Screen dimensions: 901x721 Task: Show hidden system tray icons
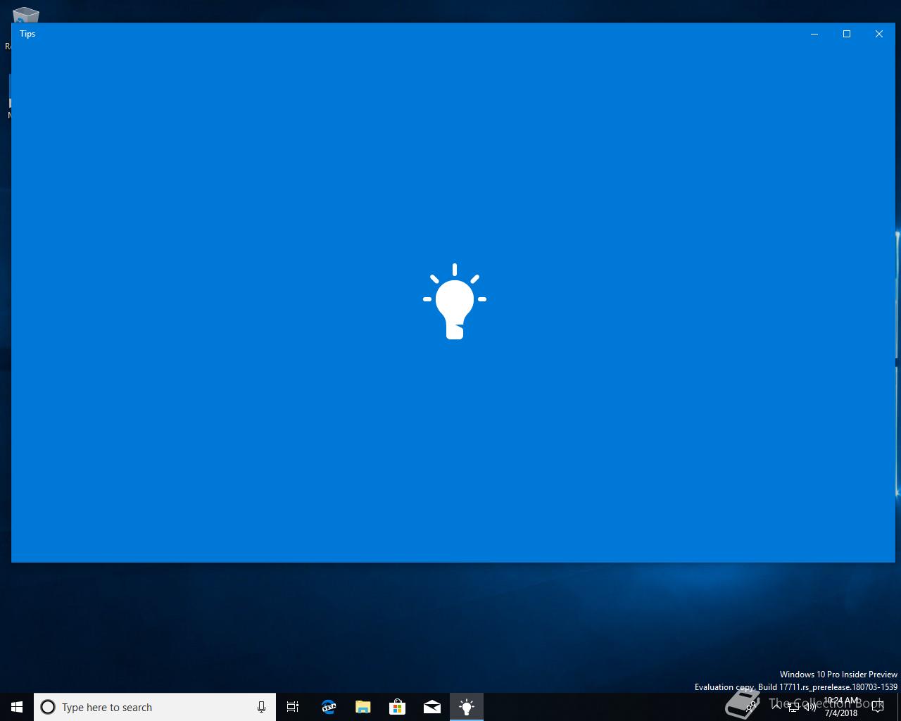[x=777, y=707]
